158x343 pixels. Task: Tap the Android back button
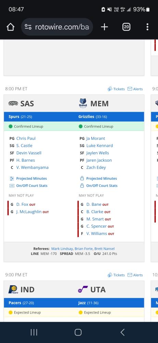tap(122, 332)
